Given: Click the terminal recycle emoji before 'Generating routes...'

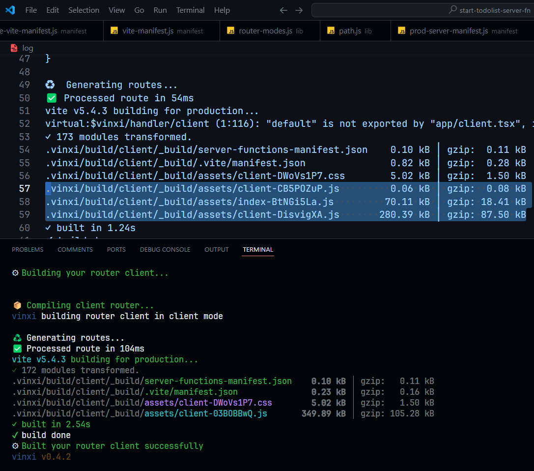Looking at the screenshot, I should [x=17, y=338].
